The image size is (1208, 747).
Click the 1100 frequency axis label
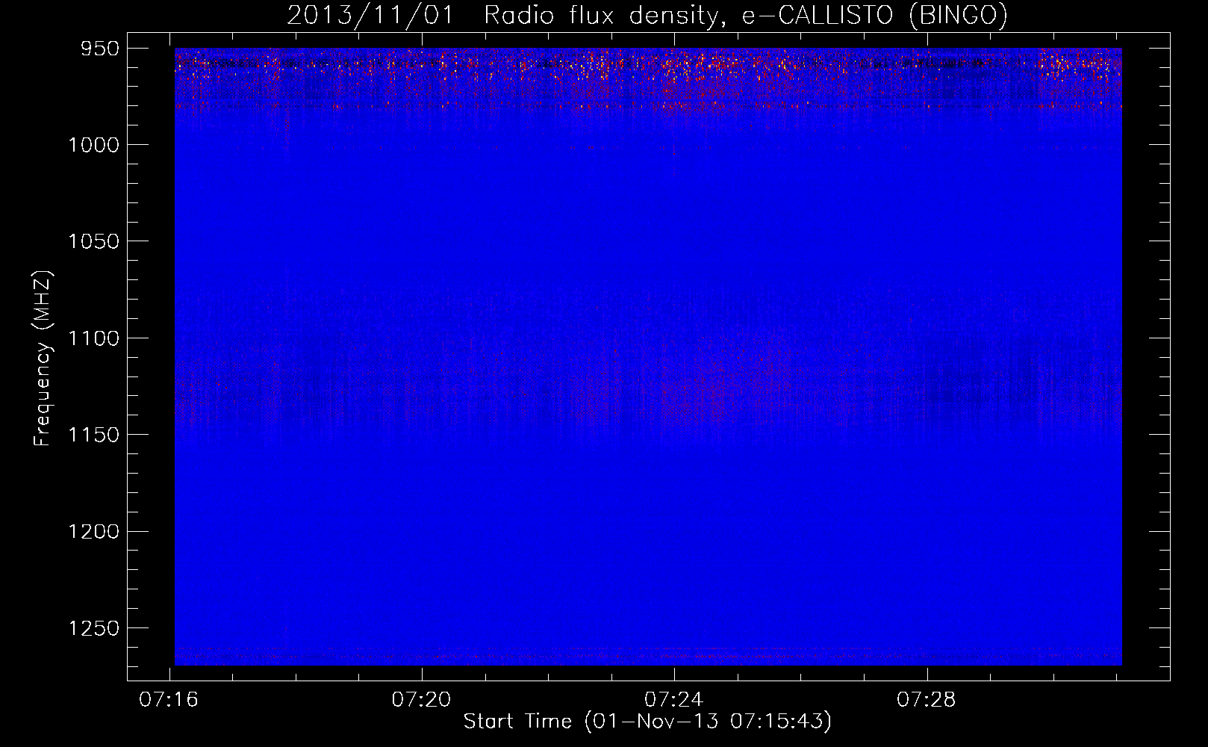[93, 338]
